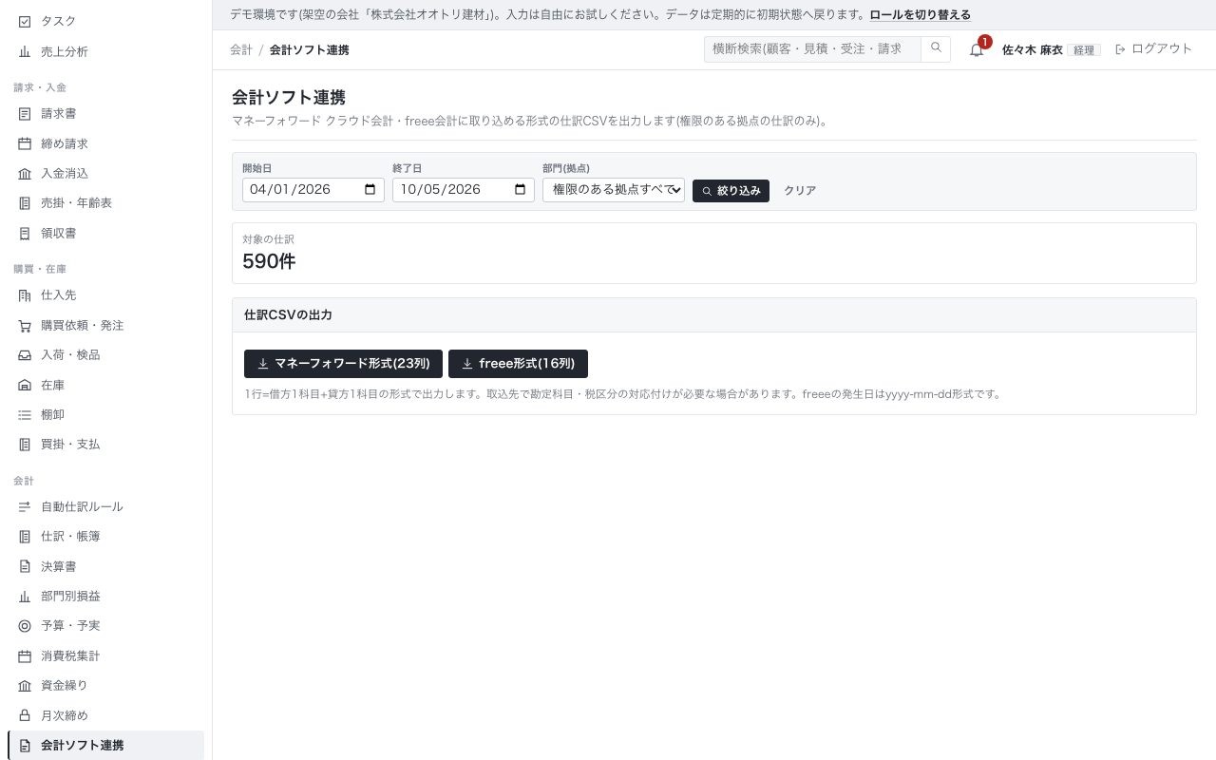Viewport: 1216px width, 760px height.
Task: Click the 請求書 document icon
Action: coord(25,114)
